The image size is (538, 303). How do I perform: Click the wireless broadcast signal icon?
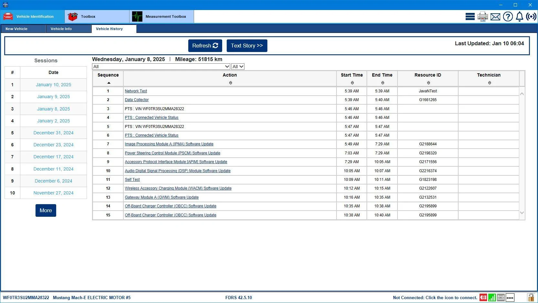click(531, 16)
